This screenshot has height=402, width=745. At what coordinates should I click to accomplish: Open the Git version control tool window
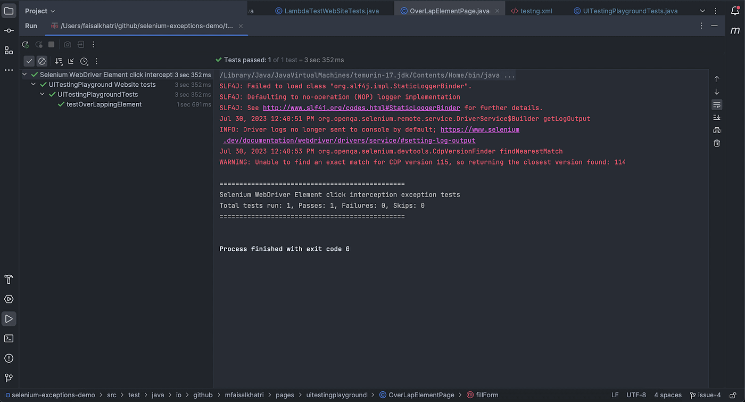tap(9, 378)
